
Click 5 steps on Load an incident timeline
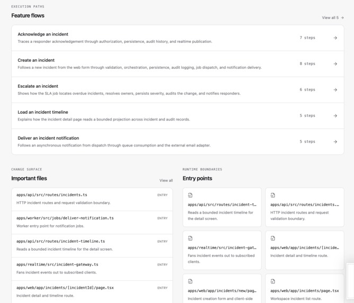point(307,115)
